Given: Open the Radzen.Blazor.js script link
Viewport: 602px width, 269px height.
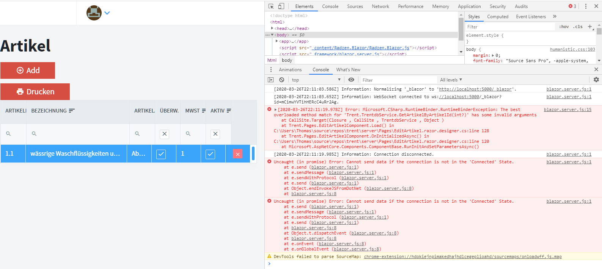Looking at the screenshot, I should [x=360, y=48].
